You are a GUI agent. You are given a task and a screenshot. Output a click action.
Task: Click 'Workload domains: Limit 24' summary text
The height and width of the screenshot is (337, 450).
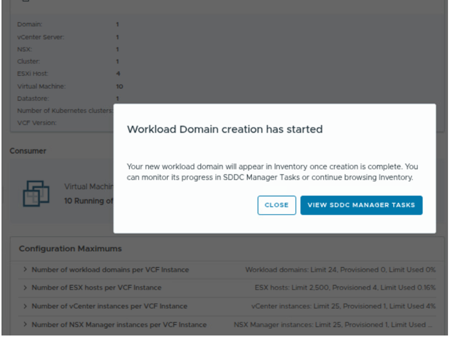(340, 270)
